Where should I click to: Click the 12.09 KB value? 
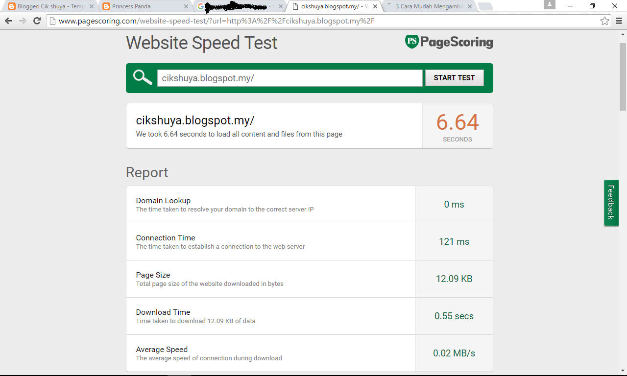pos(454,279)
